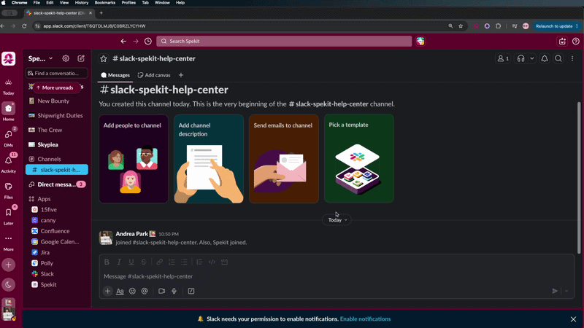This screenshot has height=328, width=584.
Task: Expand the Channels section
Action: tap(49, 159)
